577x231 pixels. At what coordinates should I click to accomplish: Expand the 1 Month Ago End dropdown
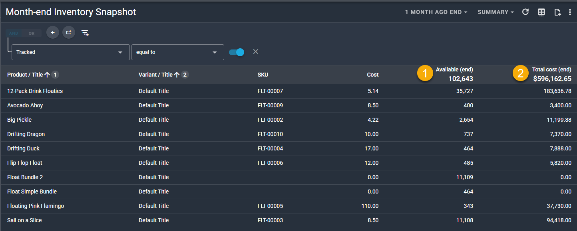[x=436, y=12]
